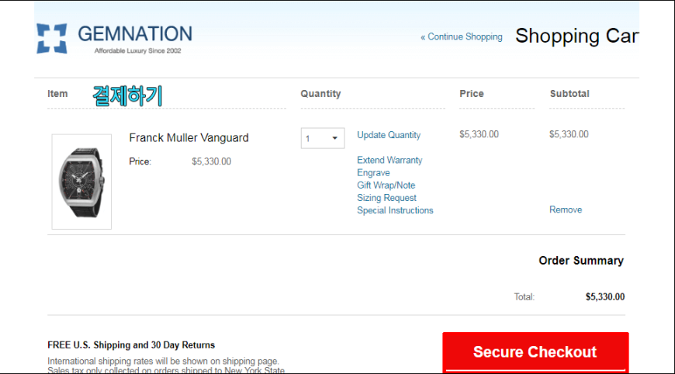
Task: Click the Quantity column header
Action: [320, 94]
